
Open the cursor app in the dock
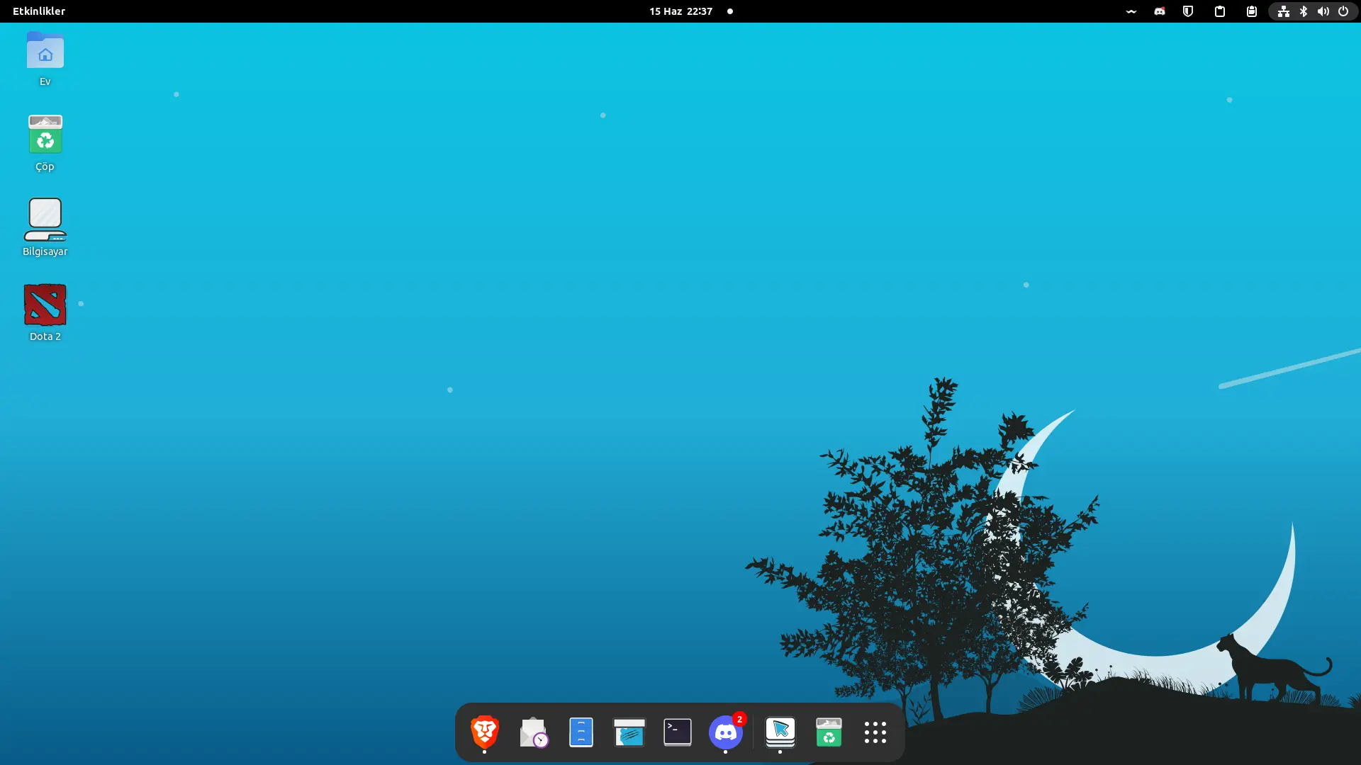pyautogui.click(x=780, y=732)
